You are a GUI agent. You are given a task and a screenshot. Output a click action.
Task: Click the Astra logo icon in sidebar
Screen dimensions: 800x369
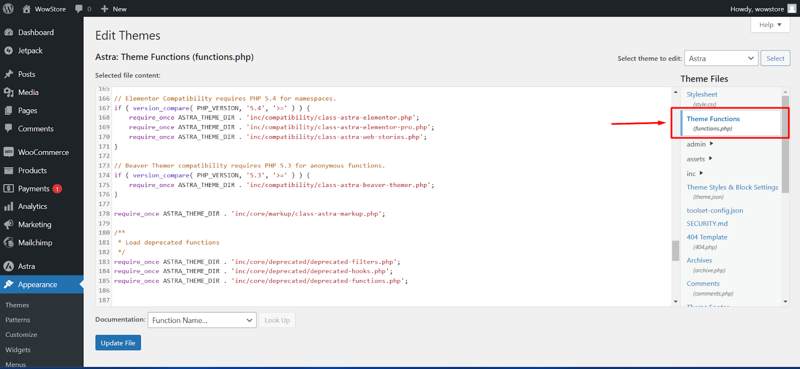pyautogui.click(x=8, y=266)
